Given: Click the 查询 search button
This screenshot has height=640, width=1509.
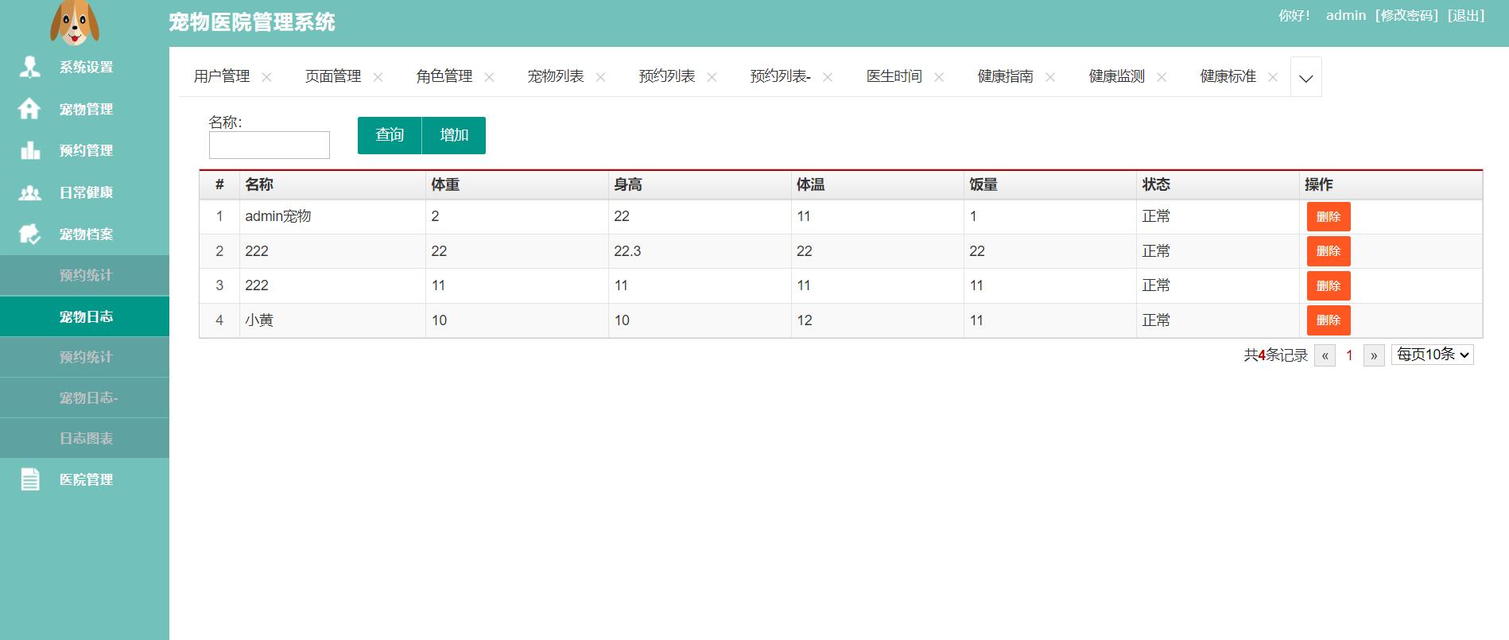Looking at the screenshot, I should coord(390,135).
